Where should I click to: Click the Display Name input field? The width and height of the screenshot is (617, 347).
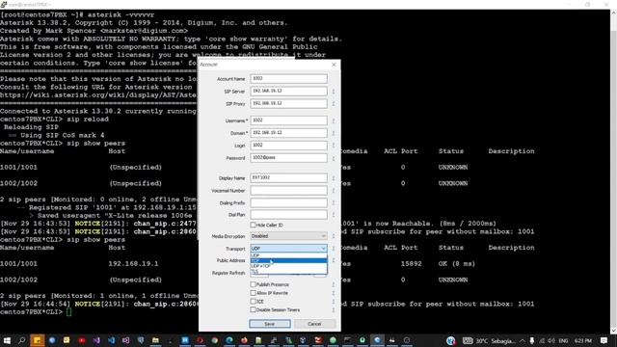288,177
